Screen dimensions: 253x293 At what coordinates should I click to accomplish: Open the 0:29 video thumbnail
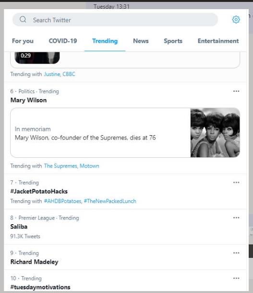(x=37, y=58)
